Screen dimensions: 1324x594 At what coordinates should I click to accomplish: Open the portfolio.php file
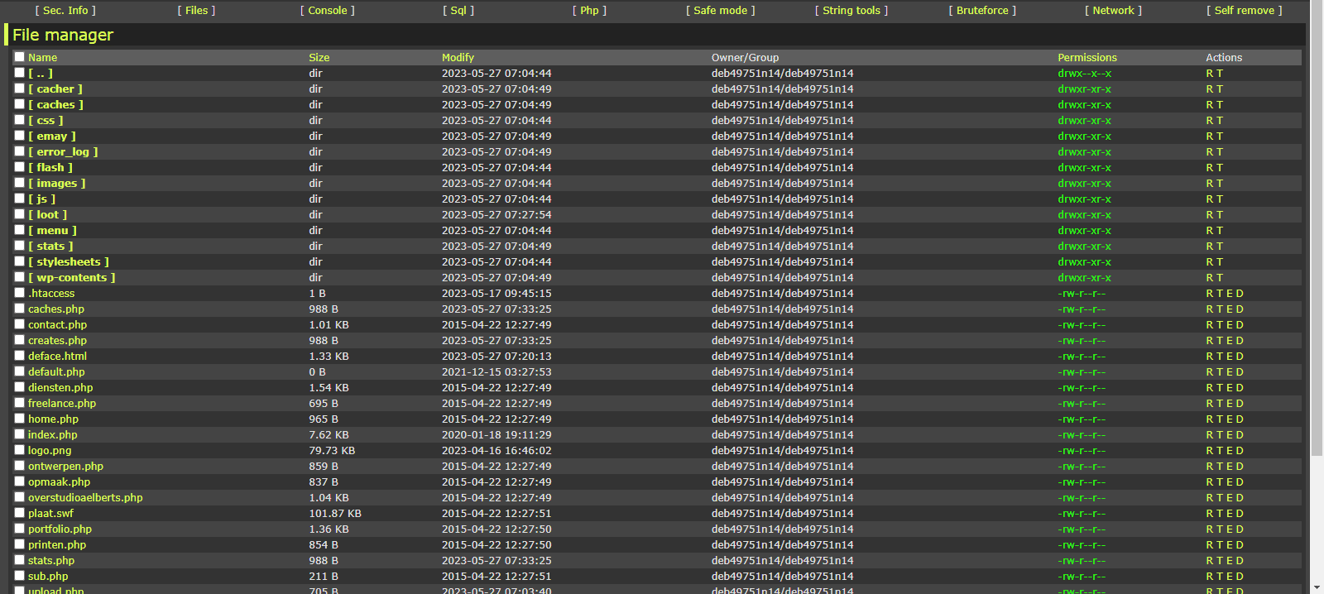tap(60, 529)
